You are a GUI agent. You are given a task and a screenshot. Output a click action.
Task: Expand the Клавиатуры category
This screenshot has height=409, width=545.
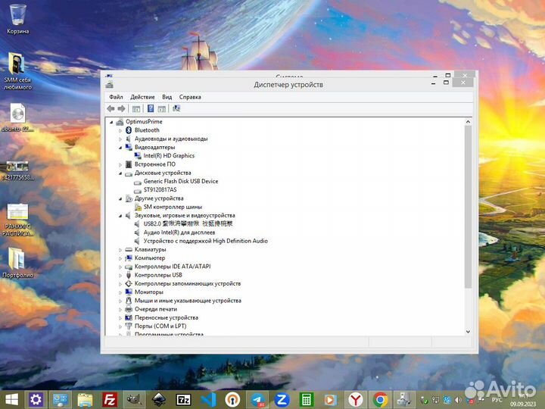pyautogui.click(x=120, y=250)
